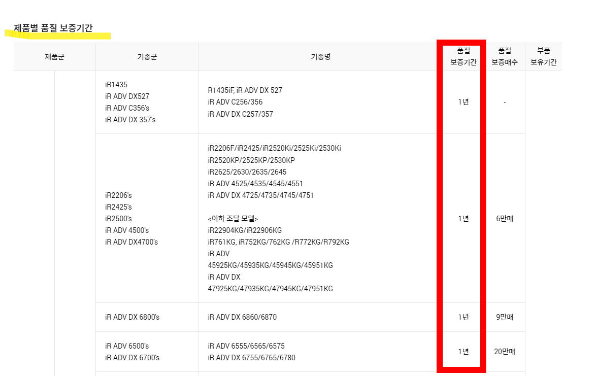595x376 pixels.
Task: Click the 'iR2206F/iR2425/iR2520Ki/2525Ki/2530Ki' line
Action: (274, 148)
